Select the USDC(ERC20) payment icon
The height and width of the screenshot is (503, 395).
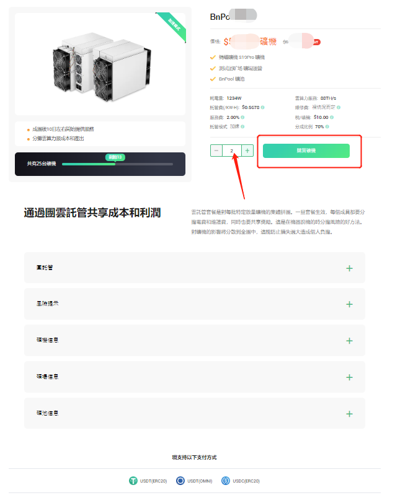(226, 481)
